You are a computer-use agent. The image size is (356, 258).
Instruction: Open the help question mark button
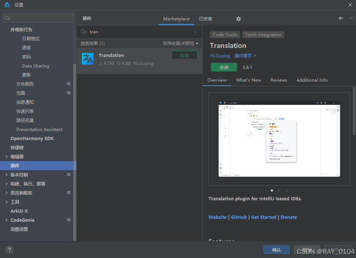tap(9, 250)
